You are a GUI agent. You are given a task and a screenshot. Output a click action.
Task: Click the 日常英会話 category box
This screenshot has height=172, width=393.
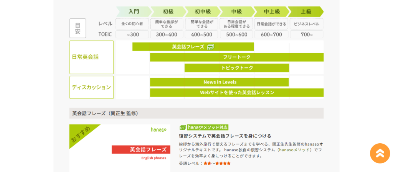(91, 57)
